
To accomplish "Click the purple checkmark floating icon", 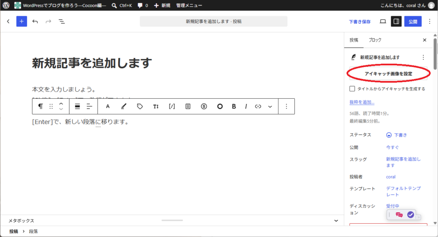I will click(410, 215).
